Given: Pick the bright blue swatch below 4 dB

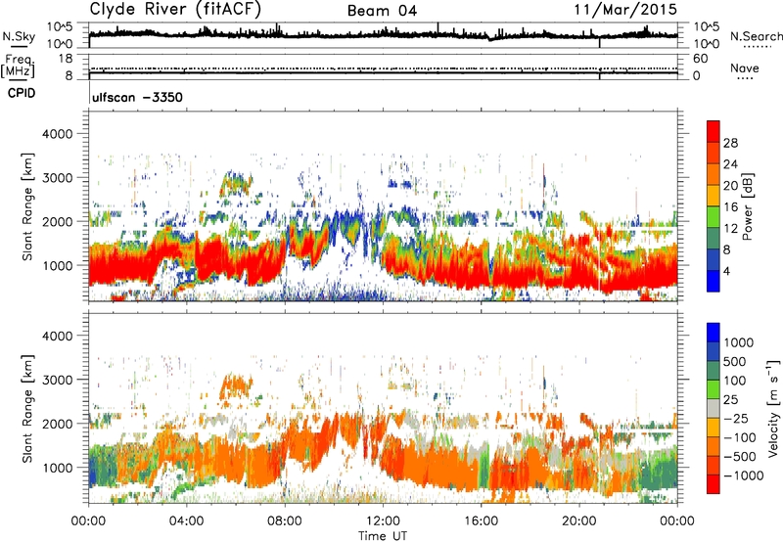Looking at the screenshot, I should click(x=714, y=282).
